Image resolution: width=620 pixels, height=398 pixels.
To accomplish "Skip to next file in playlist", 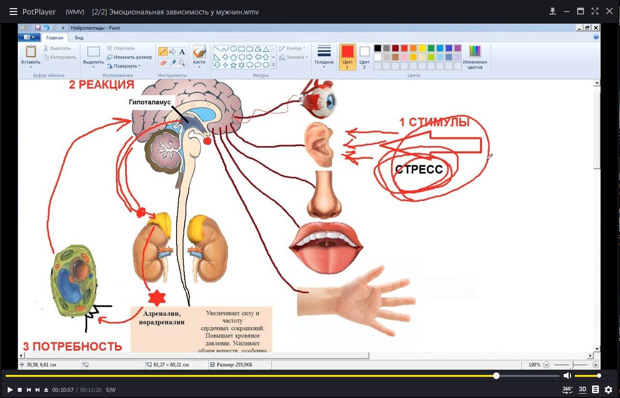I will [38, 390].
